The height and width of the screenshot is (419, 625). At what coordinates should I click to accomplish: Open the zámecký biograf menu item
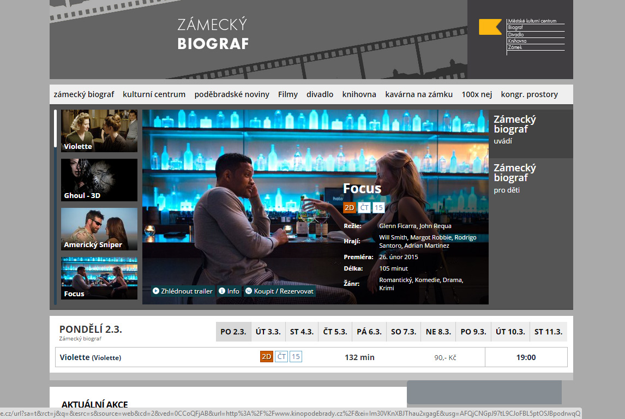[83, 94]
